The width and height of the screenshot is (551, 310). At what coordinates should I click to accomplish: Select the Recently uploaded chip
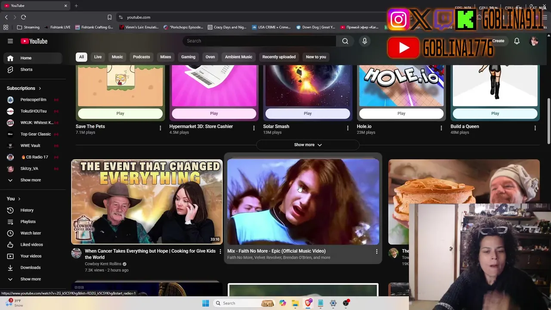[x=279, y=57]
